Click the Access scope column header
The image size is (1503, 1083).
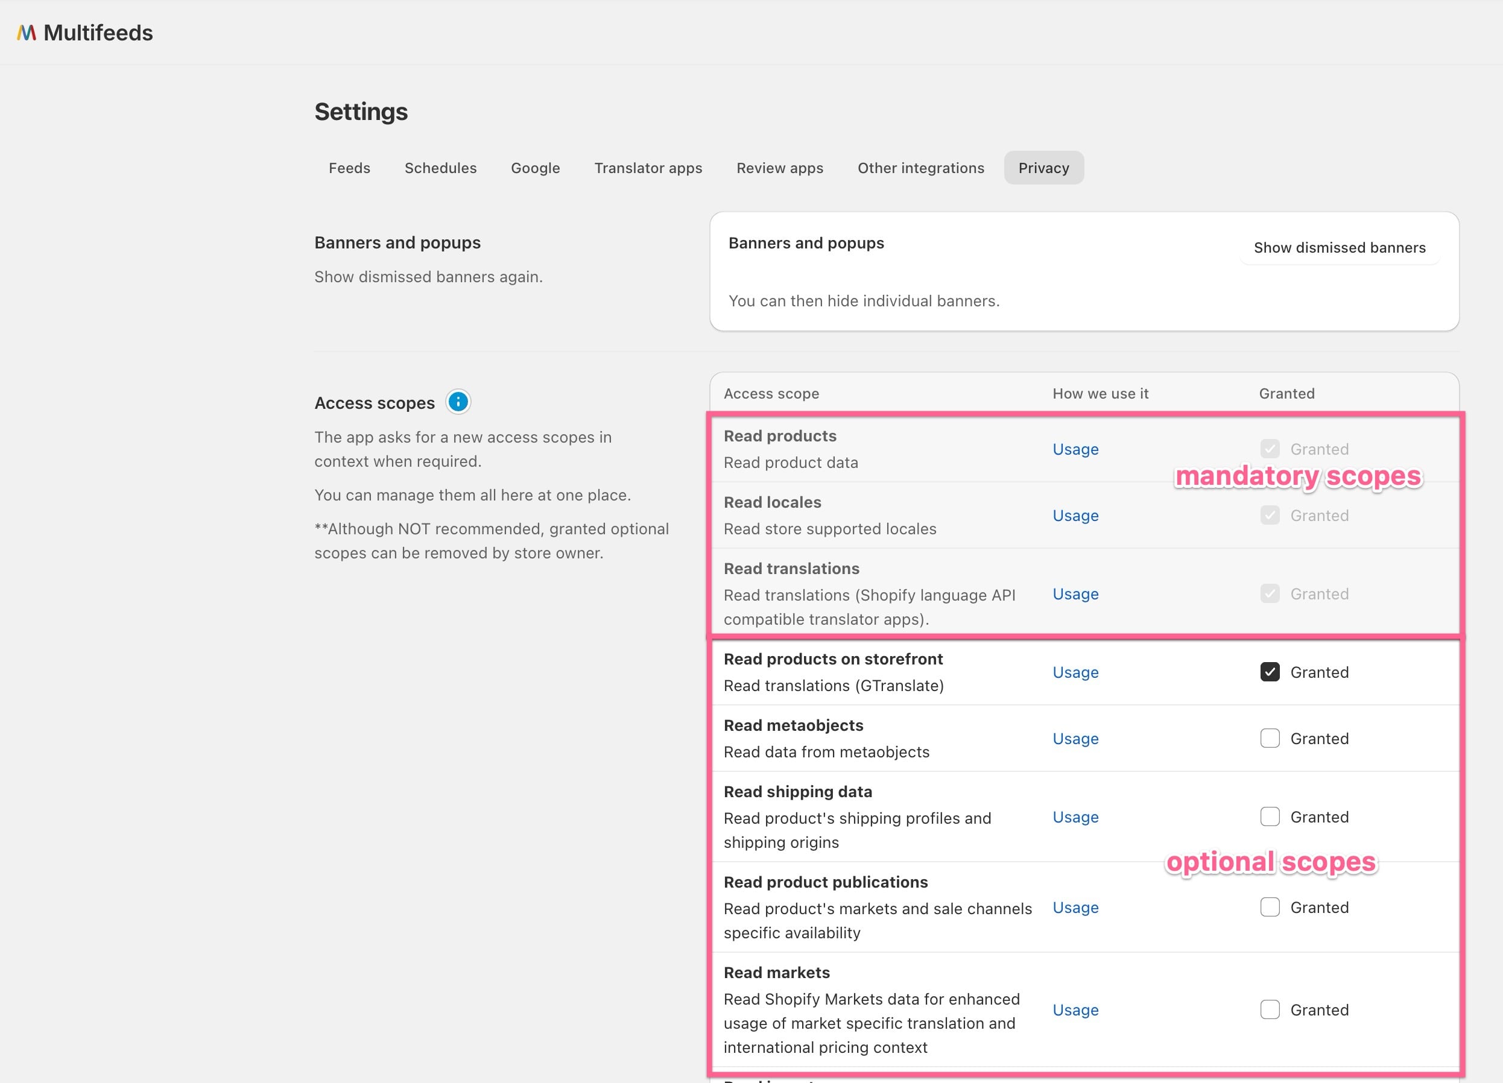coord(771,393)
